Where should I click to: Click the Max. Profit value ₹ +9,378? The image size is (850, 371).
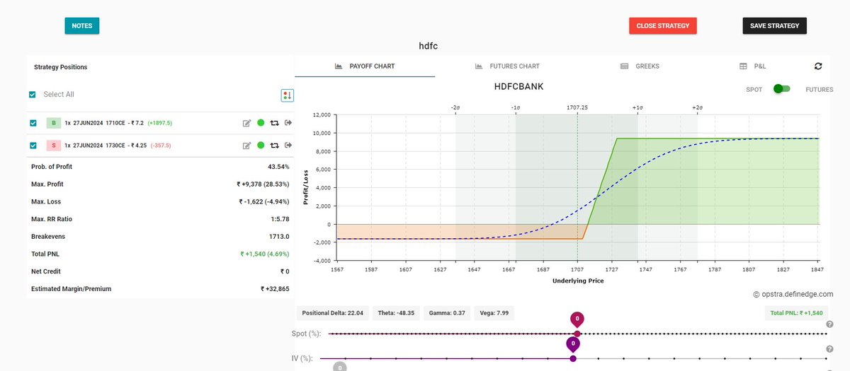pos(263,184)
